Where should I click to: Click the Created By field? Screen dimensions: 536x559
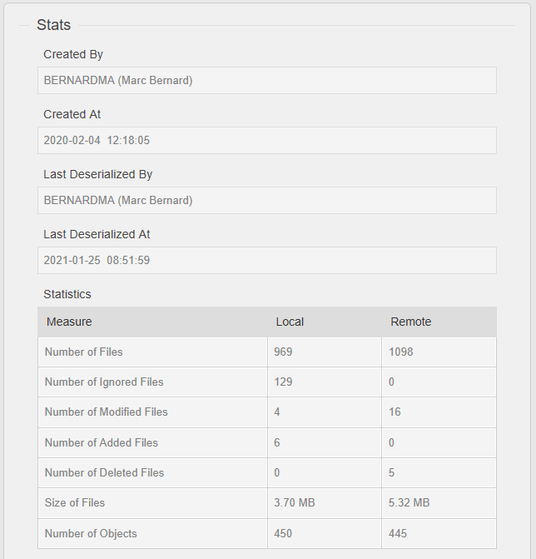pos(267,81)
